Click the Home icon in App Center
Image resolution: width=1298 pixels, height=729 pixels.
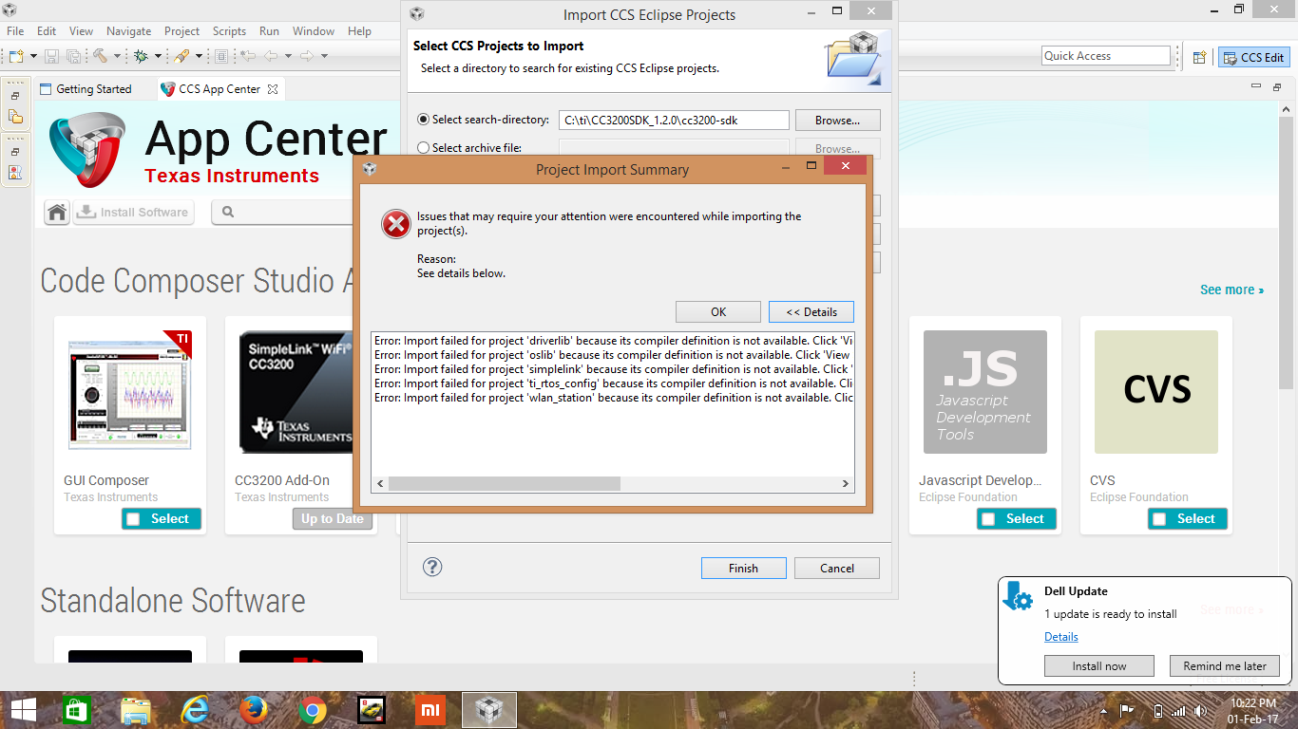coord(56,212)
